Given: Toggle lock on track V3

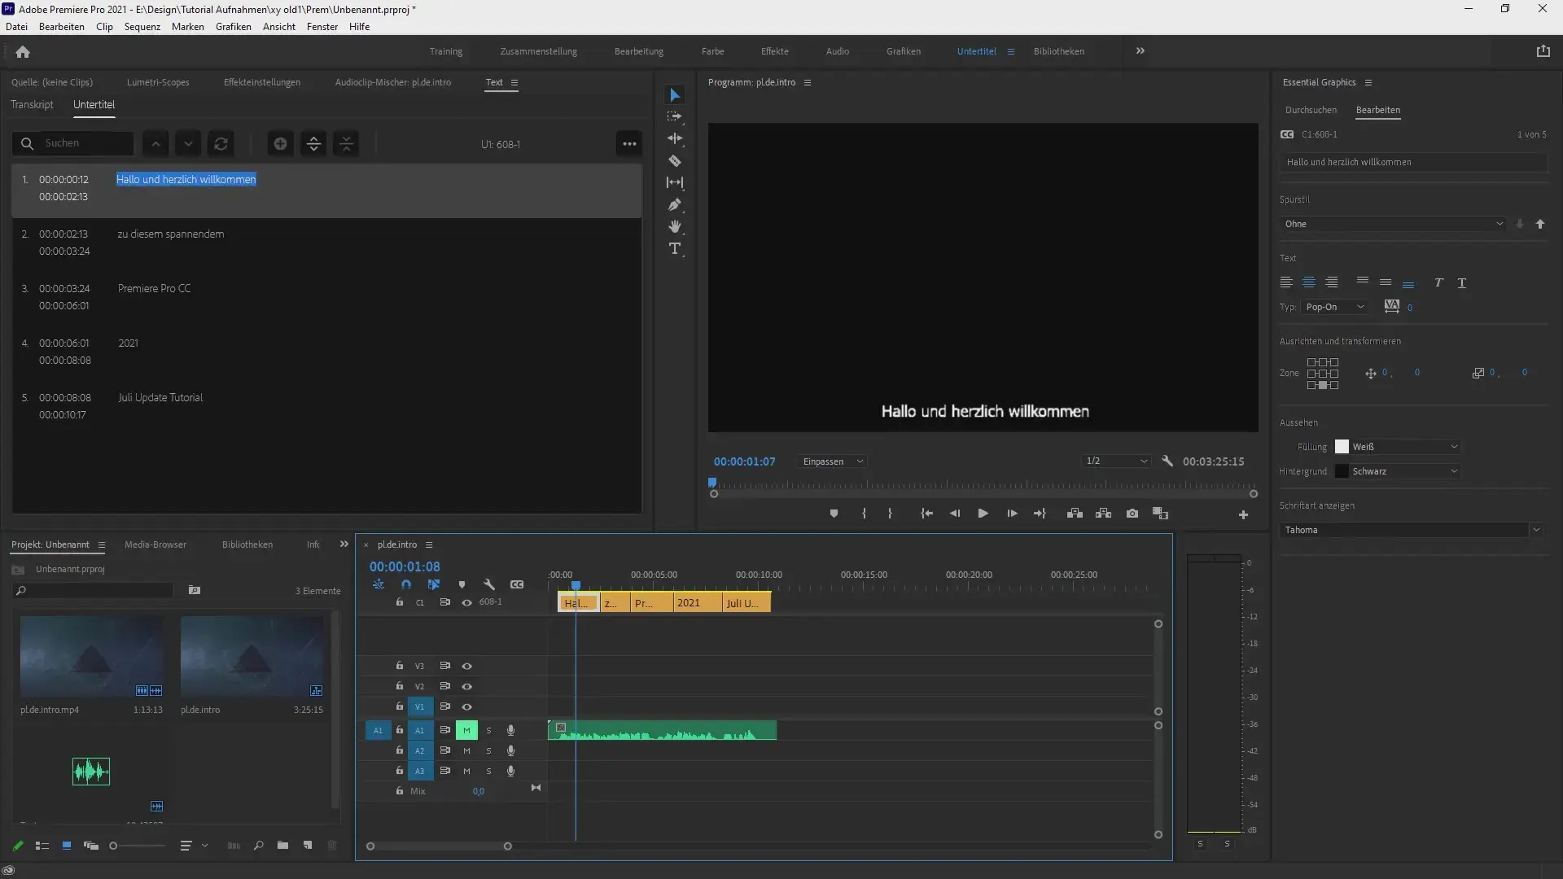Looking at the screenshot, I should click(x=399, y=666).
